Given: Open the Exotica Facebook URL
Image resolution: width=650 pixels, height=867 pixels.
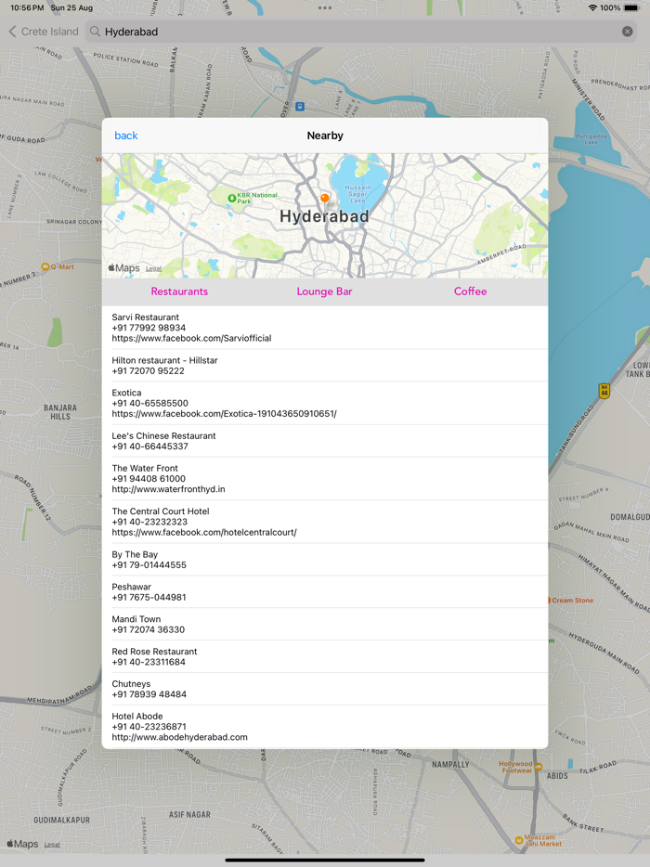Looking at the screenshot, I should [x=224, y=414].
